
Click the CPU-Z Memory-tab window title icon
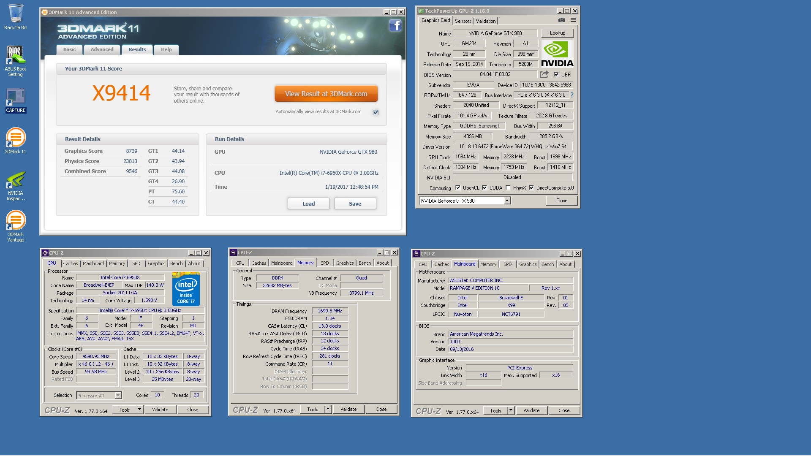(233, 252)
